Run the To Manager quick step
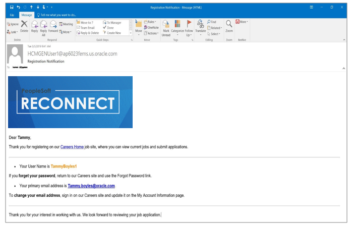Viewport: 351px width, 226px height. [112, 22]
